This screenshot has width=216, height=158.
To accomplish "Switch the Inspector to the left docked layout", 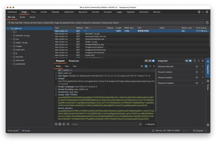I will pos(187,61).
